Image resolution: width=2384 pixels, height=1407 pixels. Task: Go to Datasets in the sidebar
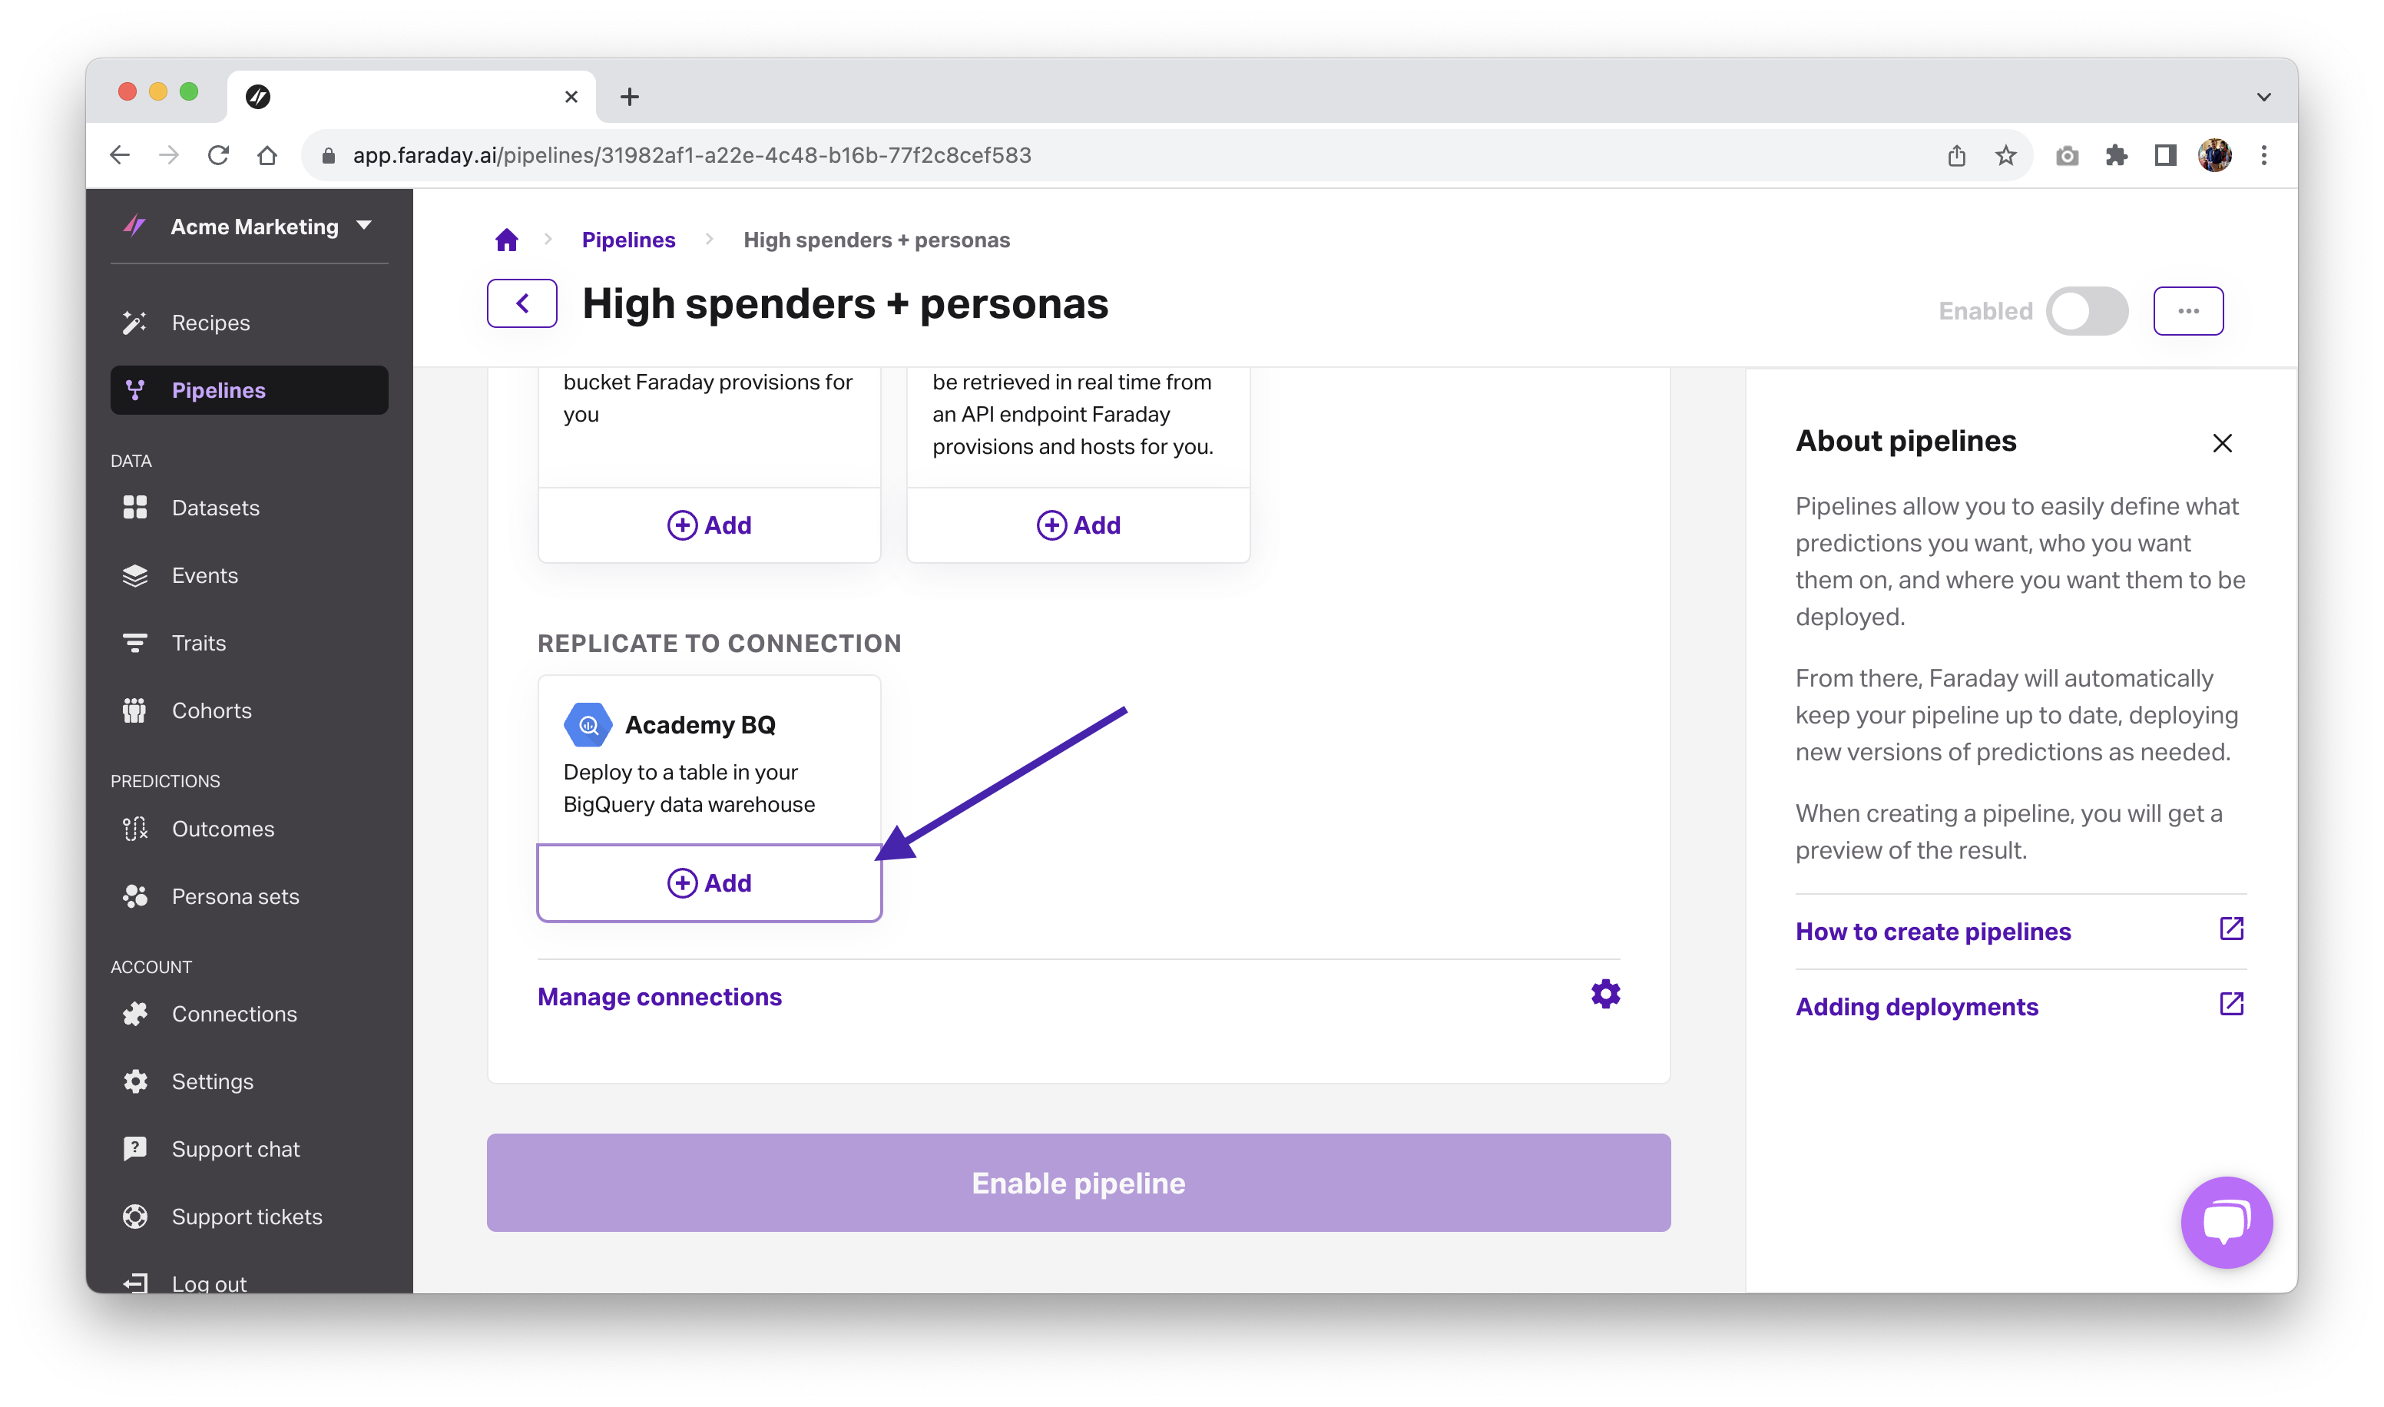click(x=215, y=508)
